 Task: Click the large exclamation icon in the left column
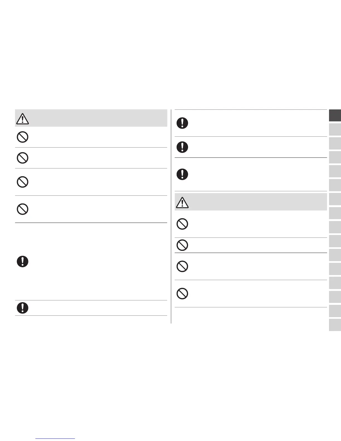coord(23,262)
